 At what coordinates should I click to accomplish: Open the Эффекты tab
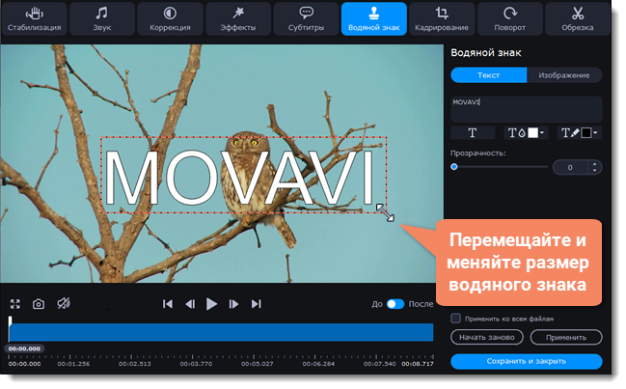(x=237, y=19)
